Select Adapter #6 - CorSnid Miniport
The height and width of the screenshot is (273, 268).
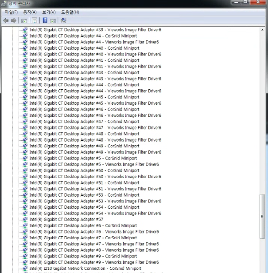(83, 226)
